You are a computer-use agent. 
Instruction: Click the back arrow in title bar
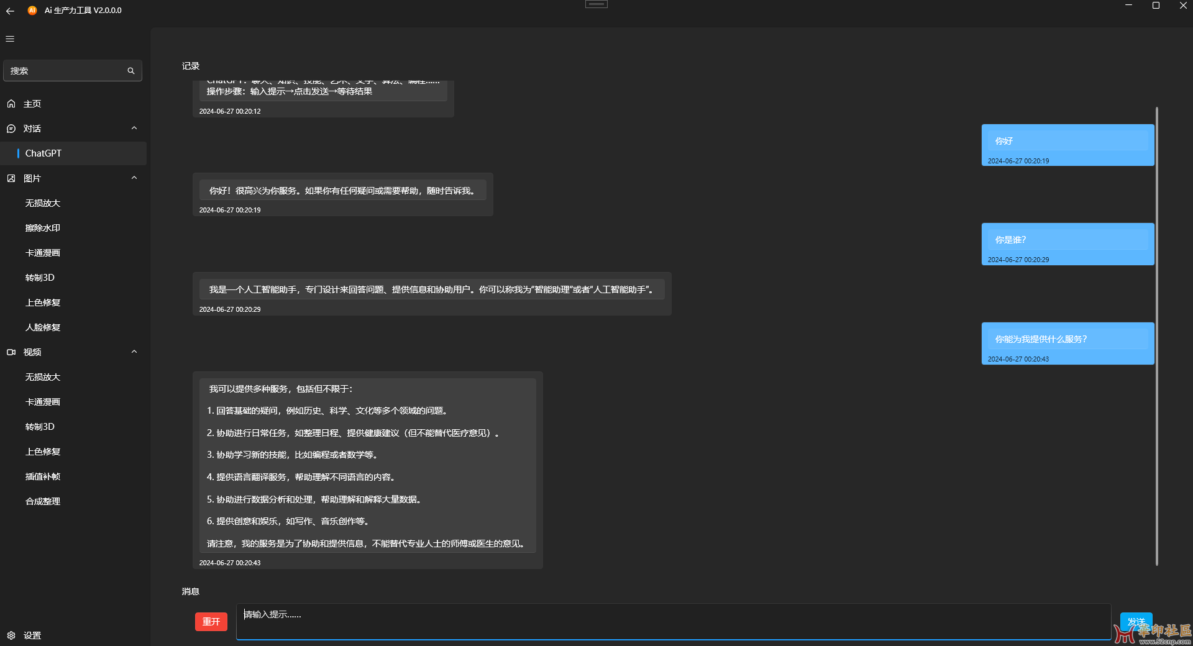10,11
